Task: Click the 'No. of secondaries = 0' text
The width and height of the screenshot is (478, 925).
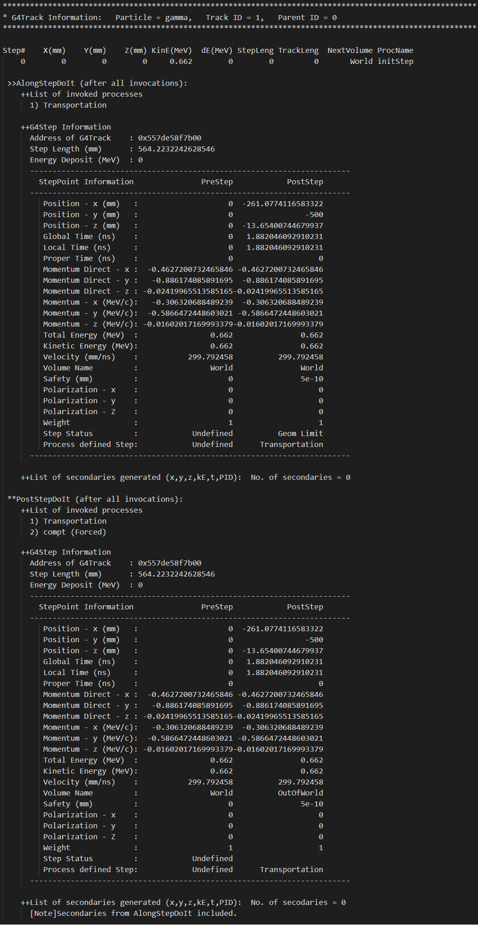Action: tap(300, 477)
